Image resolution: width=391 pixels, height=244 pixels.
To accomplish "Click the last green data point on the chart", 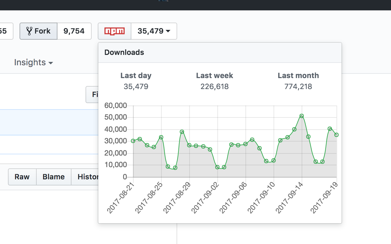I will point(336,135).
